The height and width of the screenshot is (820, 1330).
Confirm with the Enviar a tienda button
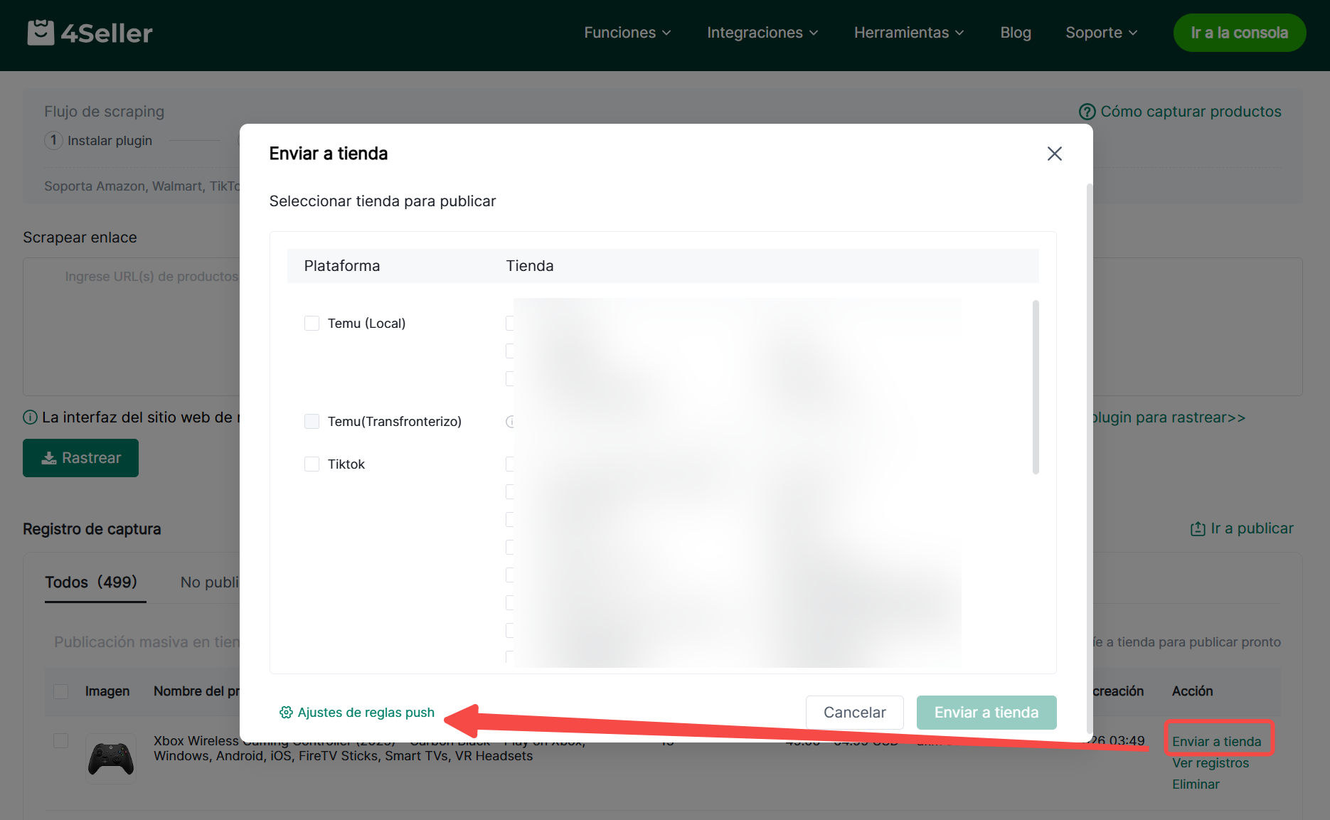click(x=986, y=713)
